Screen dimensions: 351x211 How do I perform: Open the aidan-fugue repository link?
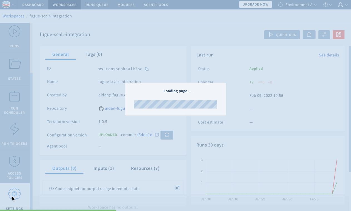point(115,108)
